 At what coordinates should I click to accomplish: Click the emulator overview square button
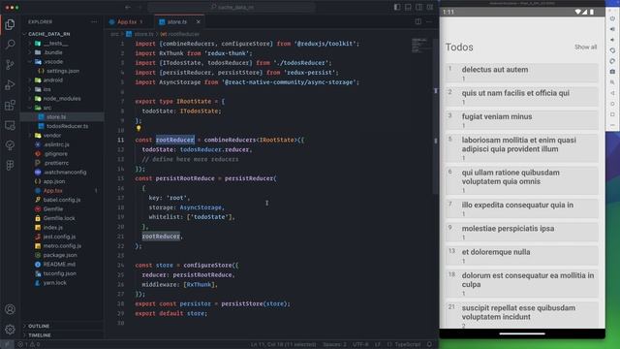point(612,114)
